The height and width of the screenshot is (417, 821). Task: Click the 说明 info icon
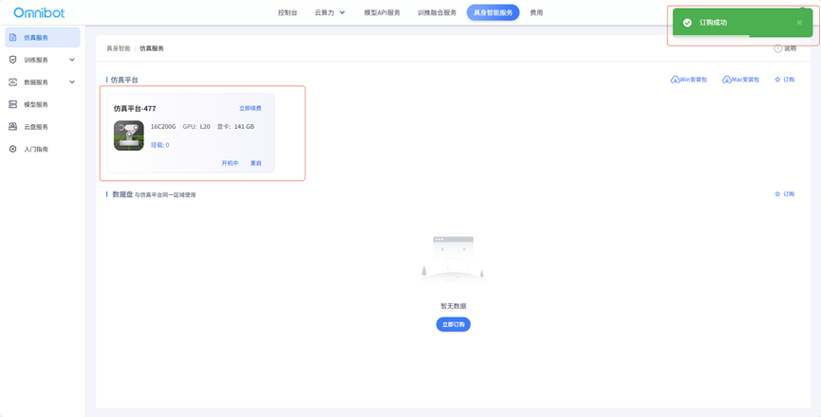point(777,48)
